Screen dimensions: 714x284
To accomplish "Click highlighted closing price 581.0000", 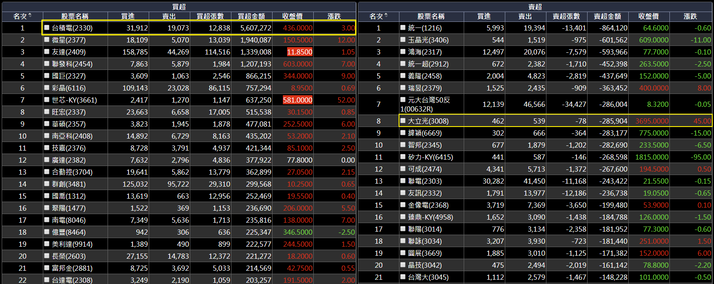I will (297, 100).
